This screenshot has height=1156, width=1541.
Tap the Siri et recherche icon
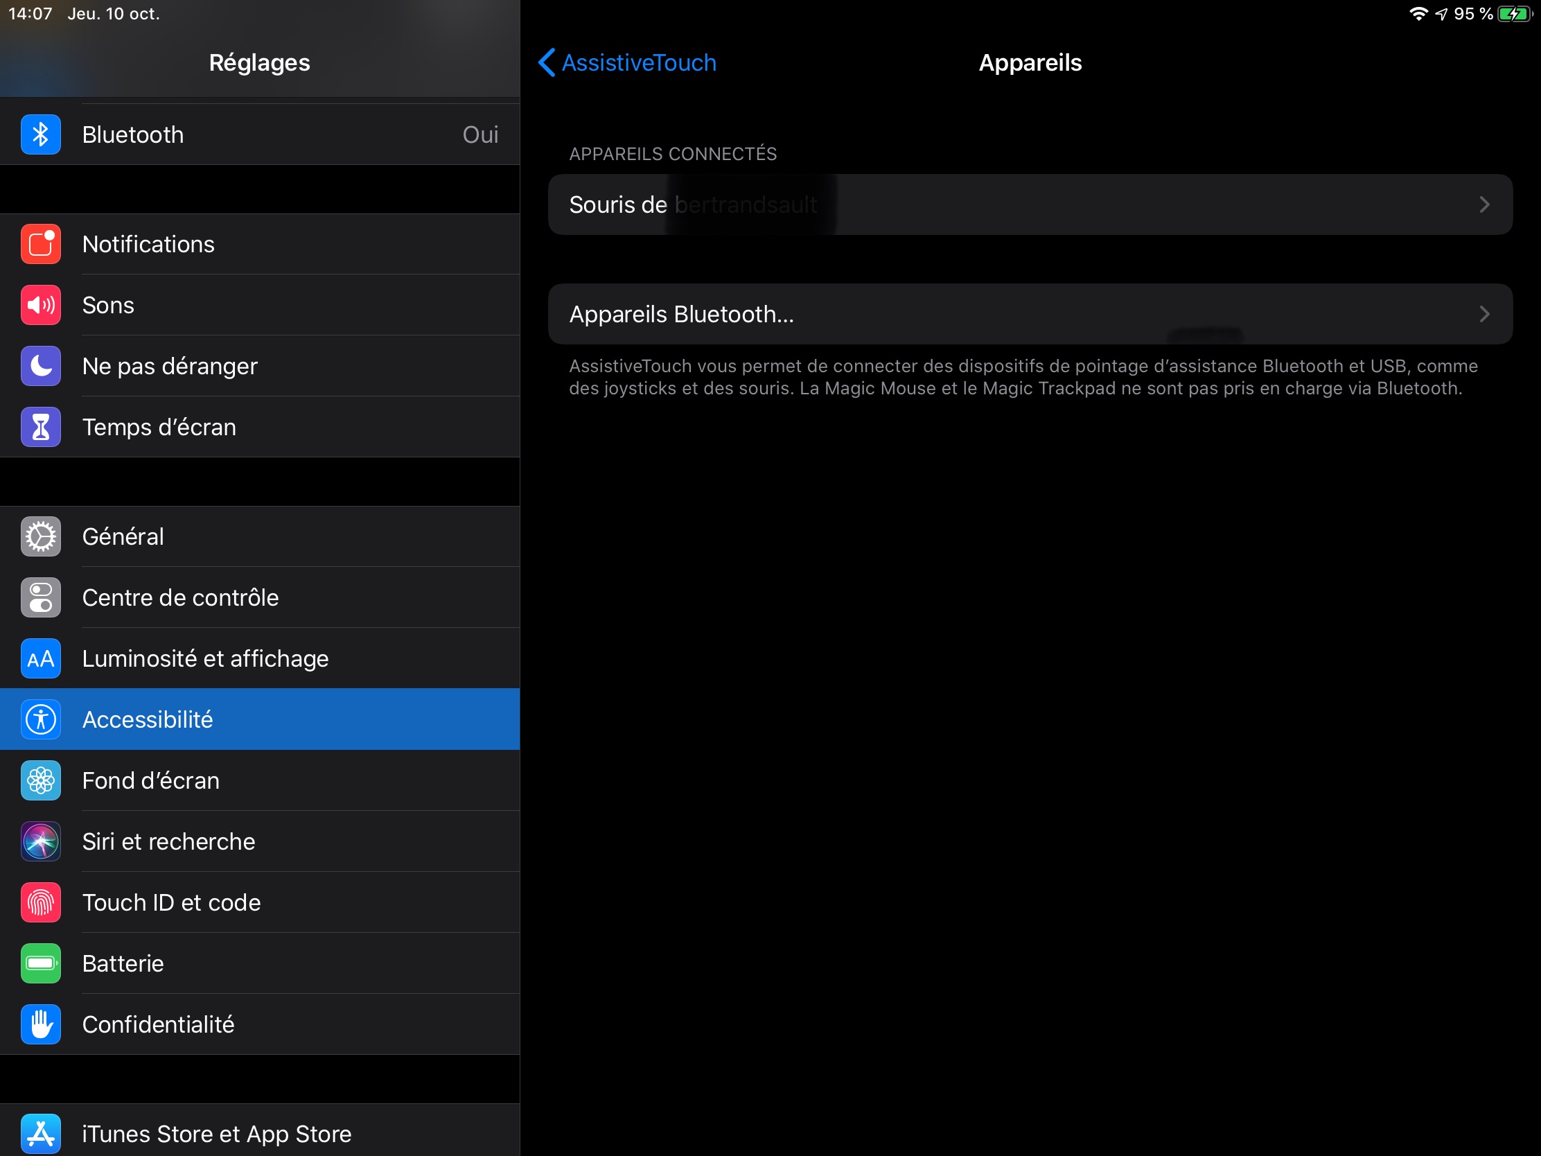40,842
